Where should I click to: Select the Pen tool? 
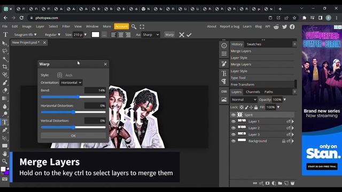pos(5,130)
